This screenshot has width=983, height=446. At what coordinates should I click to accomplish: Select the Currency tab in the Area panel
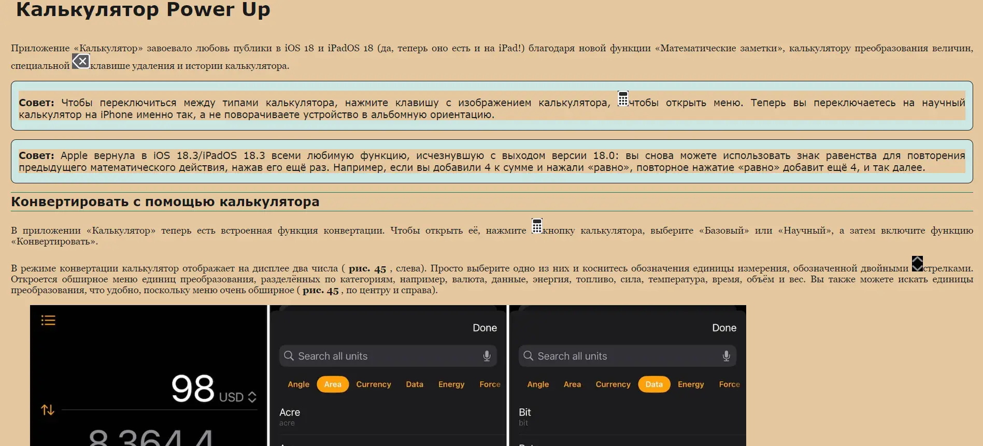click(x=374, y=384)
